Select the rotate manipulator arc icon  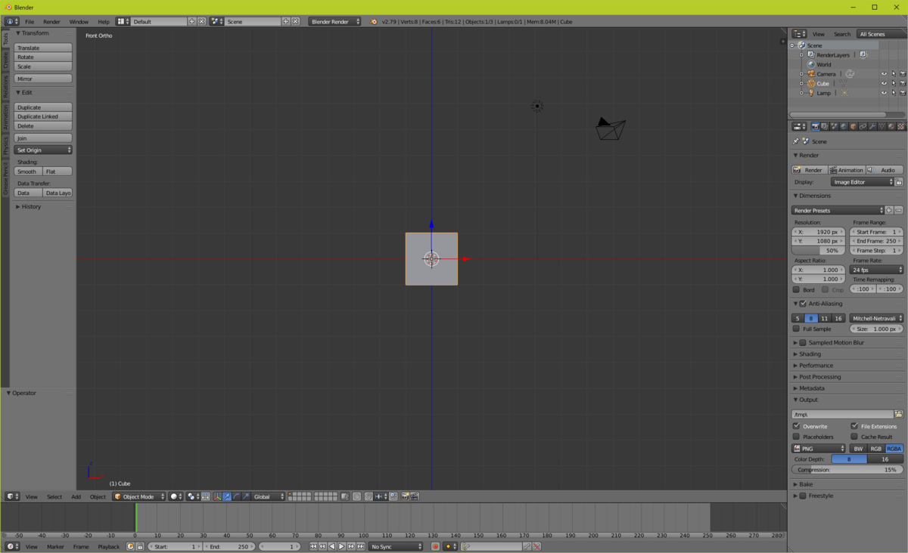(x=236, y=496)
